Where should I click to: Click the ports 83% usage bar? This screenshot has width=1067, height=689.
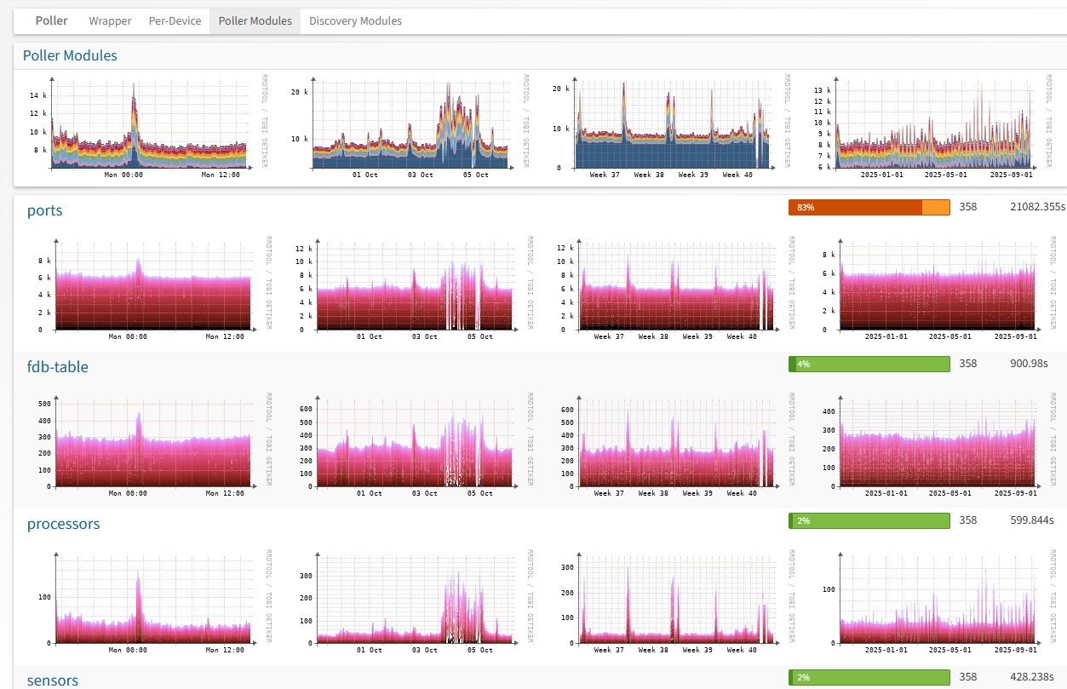coord(869,207)
